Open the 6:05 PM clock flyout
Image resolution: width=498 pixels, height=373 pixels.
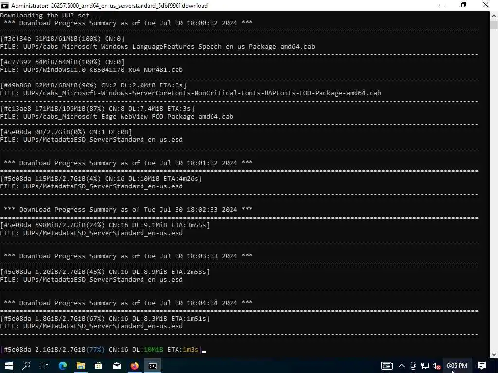pos(457,366)
